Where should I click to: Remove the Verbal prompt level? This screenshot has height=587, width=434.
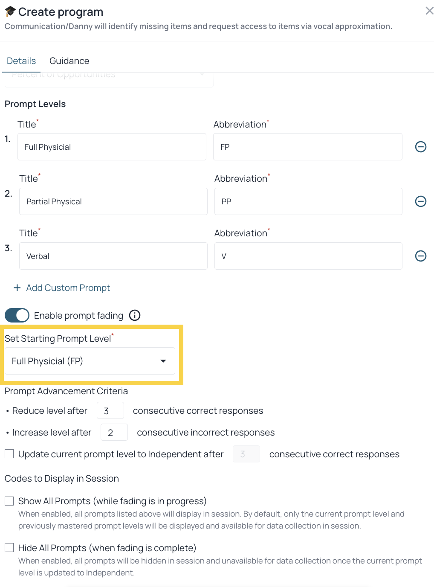(x=420, y=256)
